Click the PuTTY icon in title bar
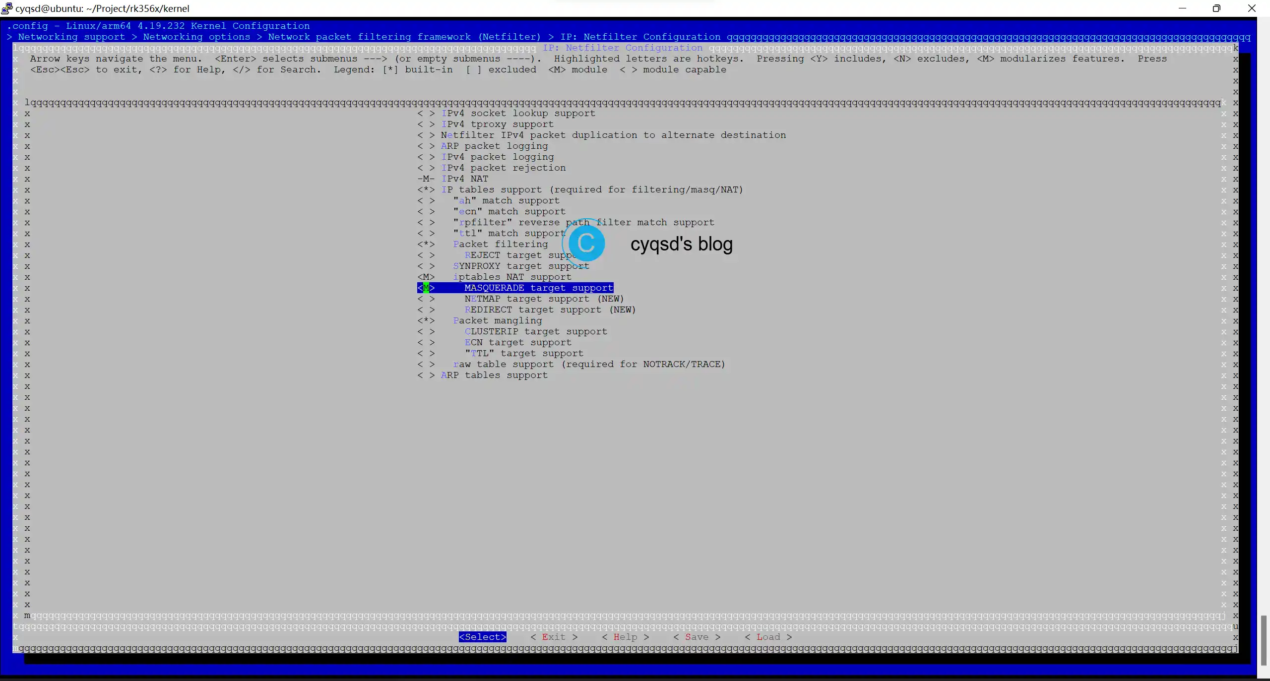This screenshot has width=1270, height=681. pos(7,8)
